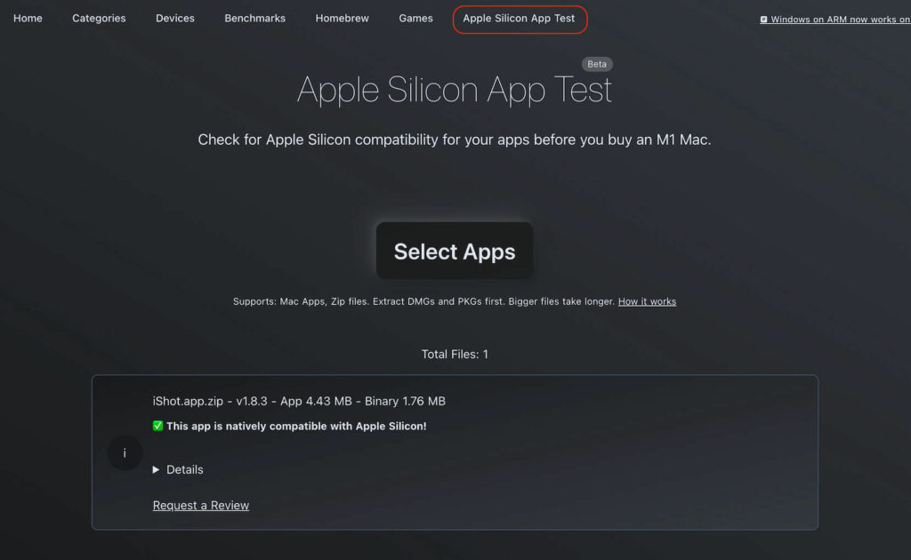The height and width of the screenshot is (560, 911).
Task: Open the How it works link
Action: [647, 301]
